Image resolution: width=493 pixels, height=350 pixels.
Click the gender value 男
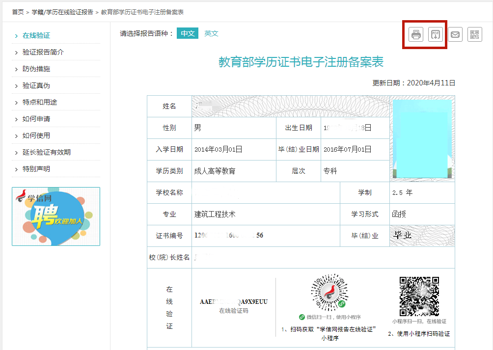[197, 128]
